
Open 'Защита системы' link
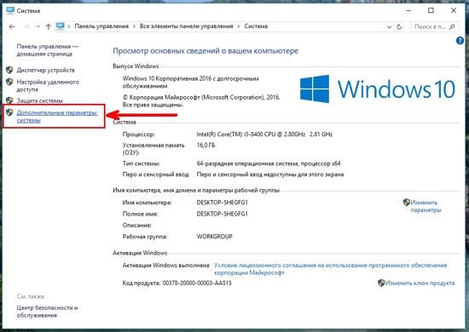coord(39,100)
